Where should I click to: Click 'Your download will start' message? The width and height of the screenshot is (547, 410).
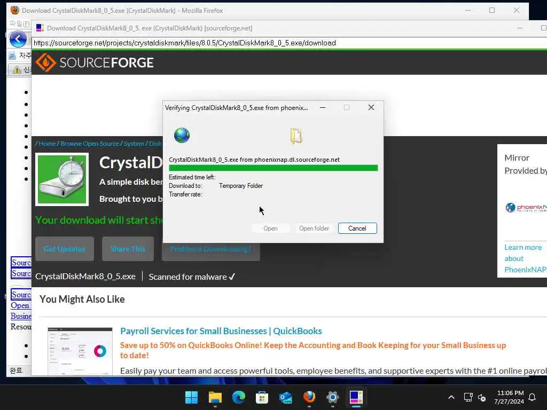coord(99,220)
